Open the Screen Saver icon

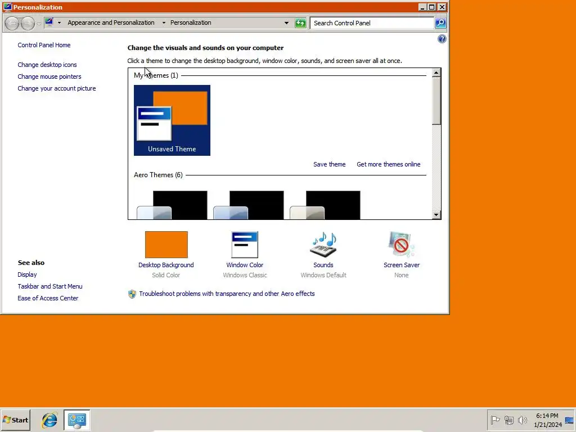pyautogui.click(x=401, y=244)
